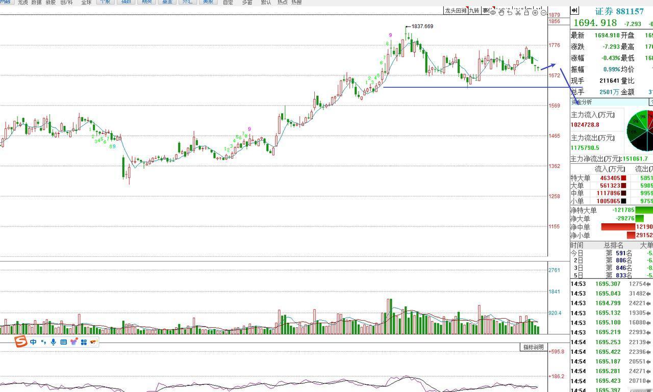Click the 1672 price axis label

point(555,75)
